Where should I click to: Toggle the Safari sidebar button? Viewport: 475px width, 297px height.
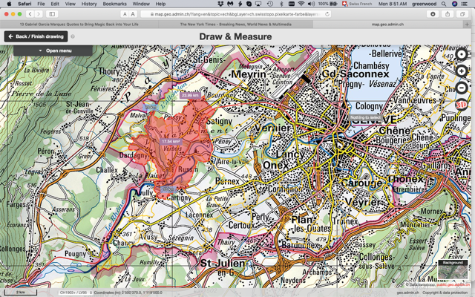52,14
